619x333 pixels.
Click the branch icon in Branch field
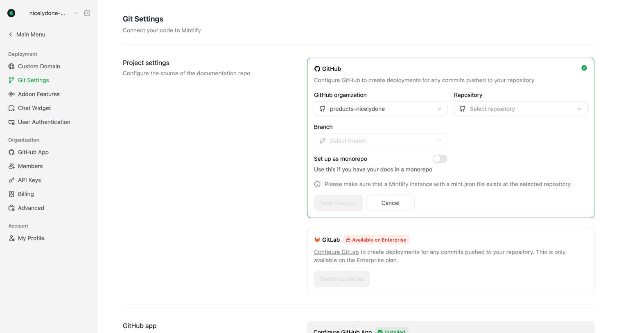[x=323, y=141]
